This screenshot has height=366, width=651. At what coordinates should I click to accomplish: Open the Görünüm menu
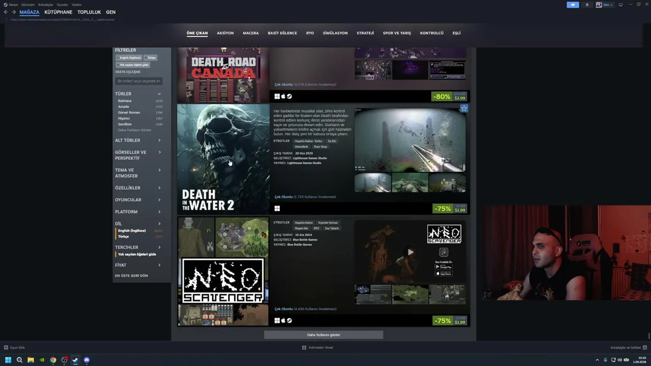pyautogui.click(x=28, y=5)
